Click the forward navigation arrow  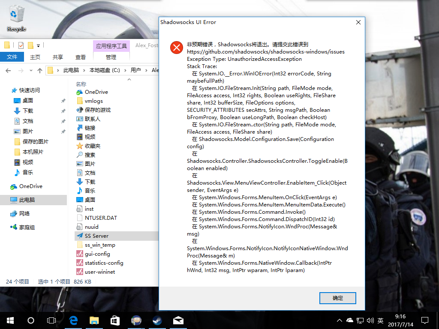pyautogui.click(x=21, y=71)
